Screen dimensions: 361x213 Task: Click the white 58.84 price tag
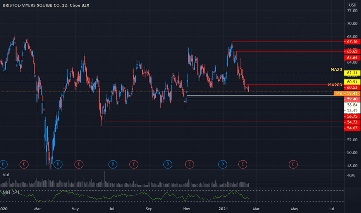point(352,105)
